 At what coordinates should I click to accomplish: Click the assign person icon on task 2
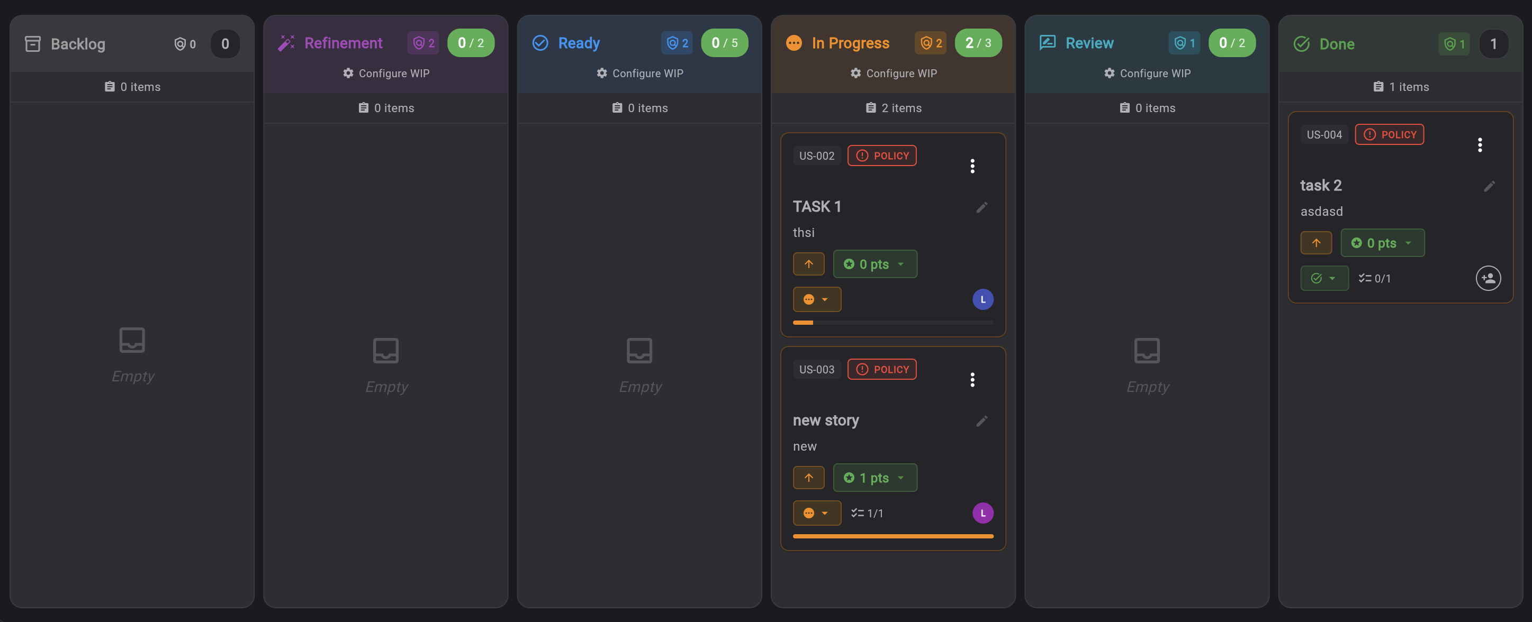tap(1489, 278)
